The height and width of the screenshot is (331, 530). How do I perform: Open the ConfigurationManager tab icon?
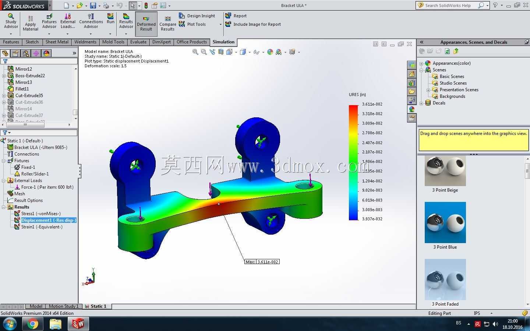coord(26,53)
